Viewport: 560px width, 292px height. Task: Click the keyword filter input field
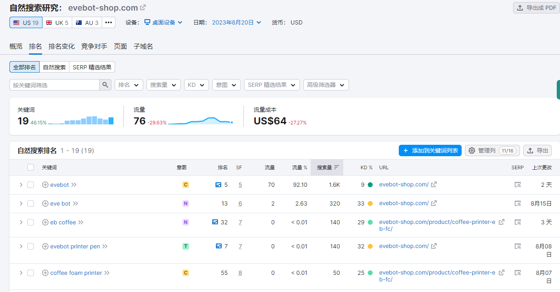[54, 85]
